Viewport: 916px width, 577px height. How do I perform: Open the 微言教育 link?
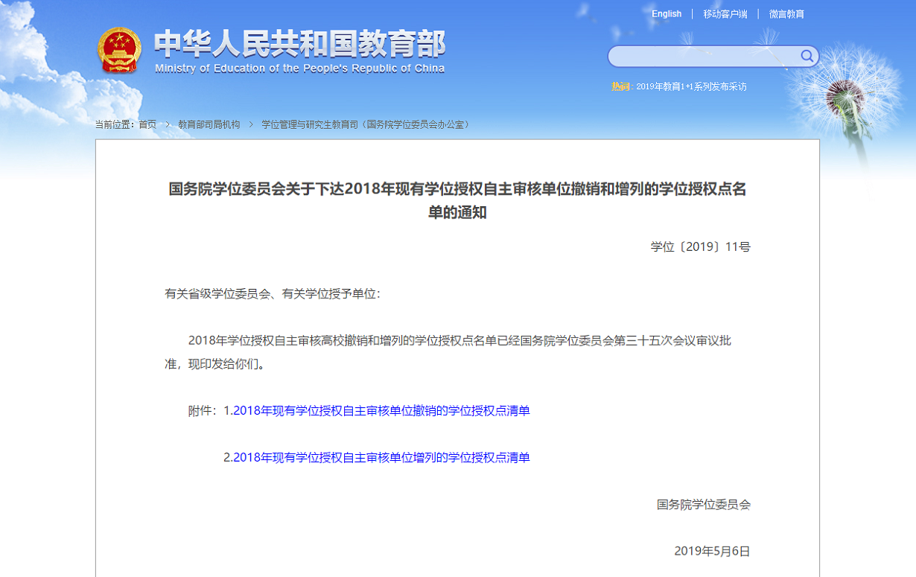[x=786, y=14]
